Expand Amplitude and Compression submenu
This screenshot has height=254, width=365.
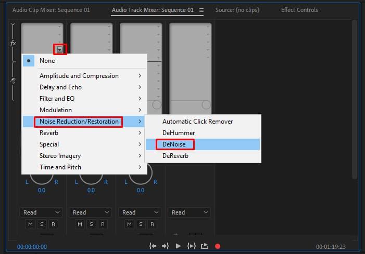[x=84, y=76]
